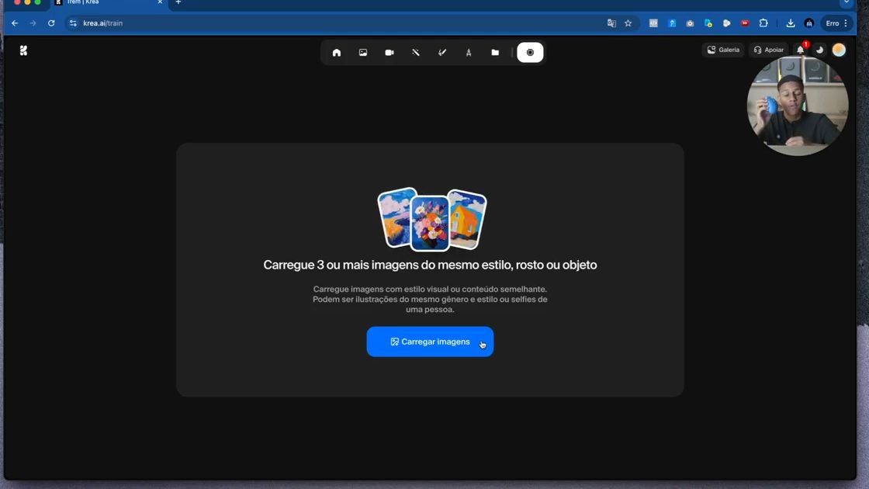Select the magic wand enhancer icon
Screen dimensions: 869x489
(416, 53)
